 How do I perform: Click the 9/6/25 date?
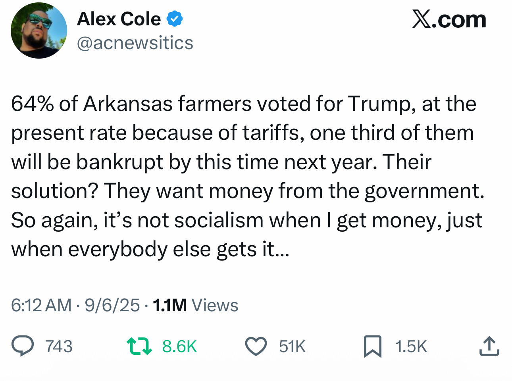coord(112,305)
